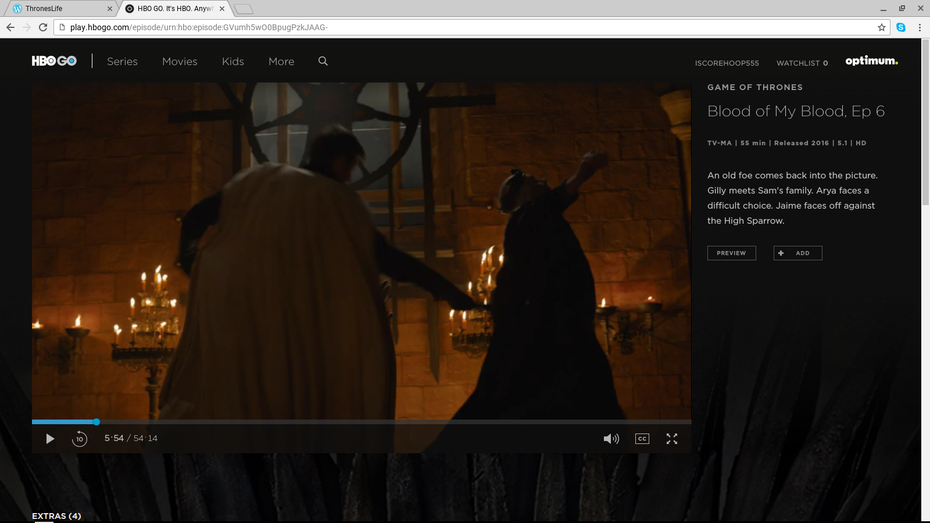Image resolution: width=930 pixels, height=523 pixels.
Task: Bookmark this page with the star icon
Action: click(881, 27)
